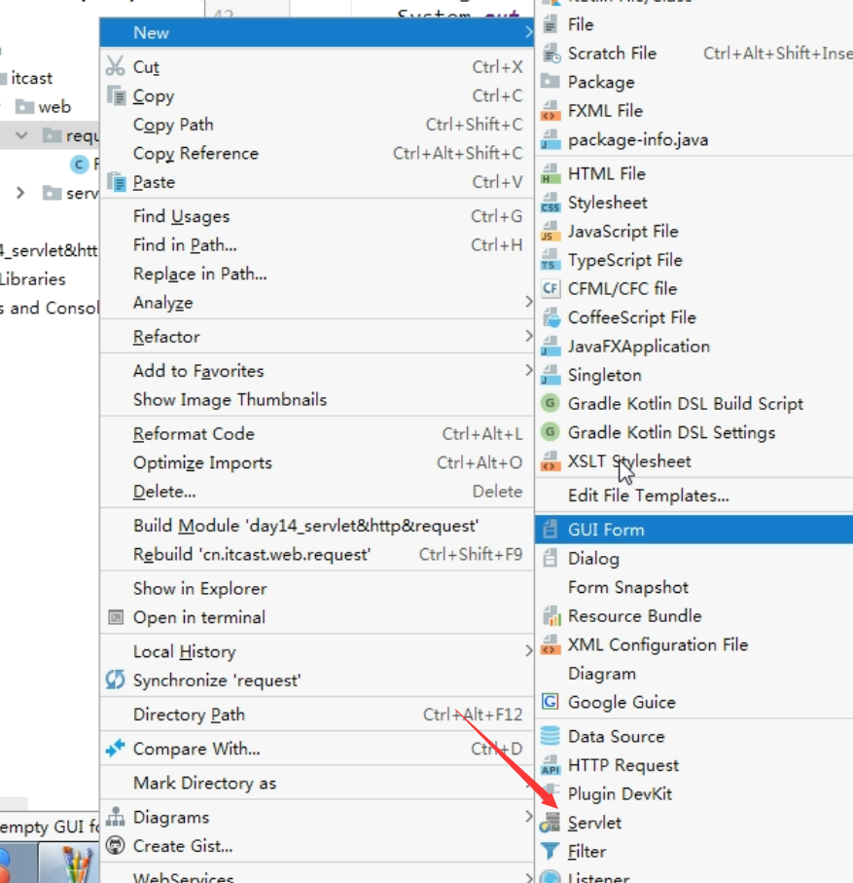The width and height of the screenshot is (853, 883).
Task: Choose Edit File Templates option
Action: pos(648,496)
